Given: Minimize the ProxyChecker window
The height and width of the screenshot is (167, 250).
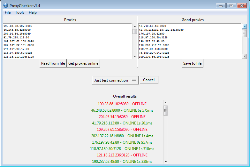Looking at the screenshot, I should 221,5.
